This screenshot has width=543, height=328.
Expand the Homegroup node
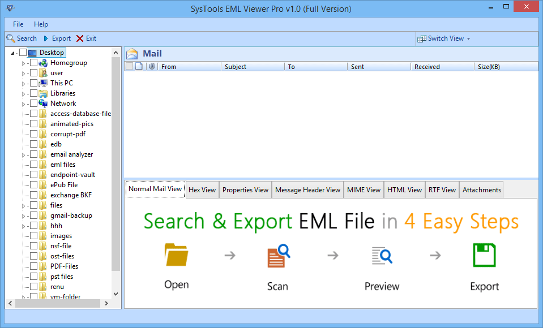24,63
